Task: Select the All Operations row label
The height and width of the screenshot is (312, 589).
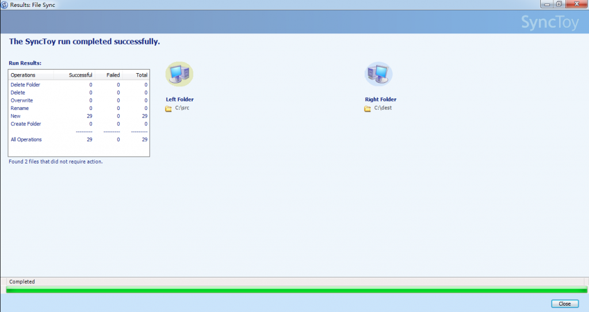Action: coord(26,139)
